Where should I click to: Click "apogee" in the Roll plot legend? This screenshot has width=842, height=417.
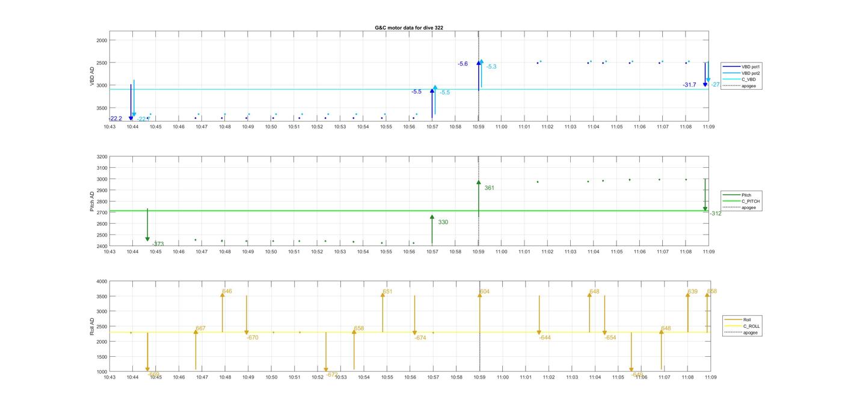pyautogui.click(x=741, y=332)
